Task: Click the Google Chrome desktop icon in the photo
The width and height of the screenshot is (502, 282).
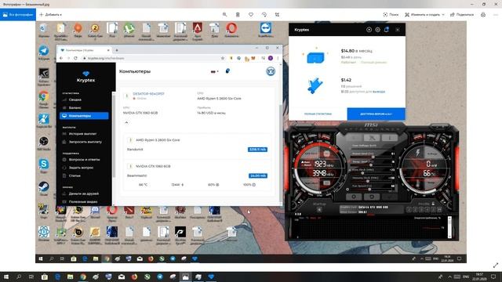Action: 44,96
